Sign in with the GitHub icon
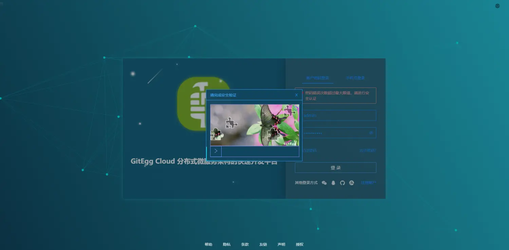The image size is (509, 250). tap(342, 183)
